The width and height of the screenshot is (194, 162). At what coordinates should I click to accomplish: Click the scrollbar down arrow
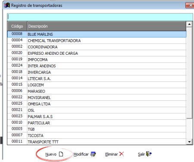[189, 142]
